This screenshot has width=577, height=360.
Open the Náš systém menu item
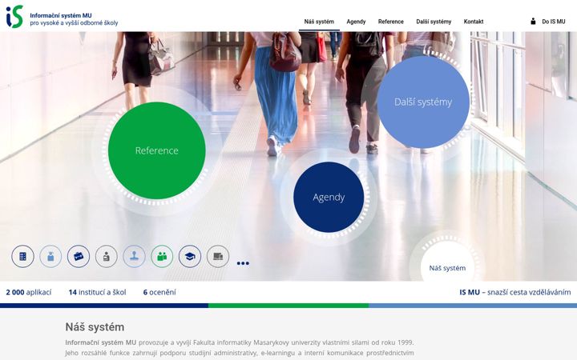pos(319,22)
